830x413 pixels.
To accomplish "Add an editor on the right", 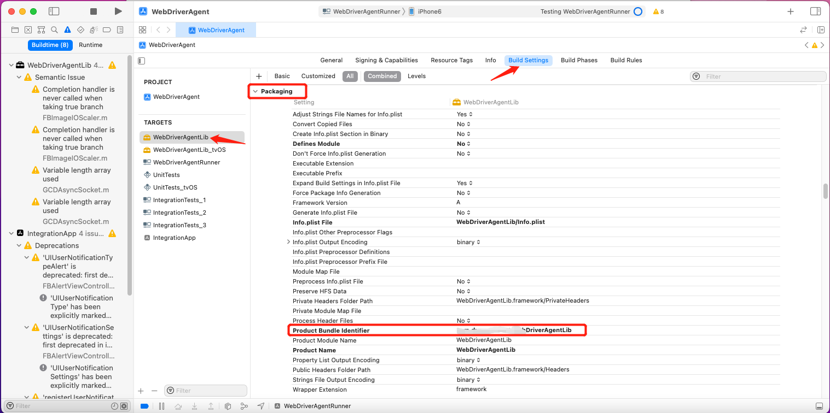I will point(821,30).
